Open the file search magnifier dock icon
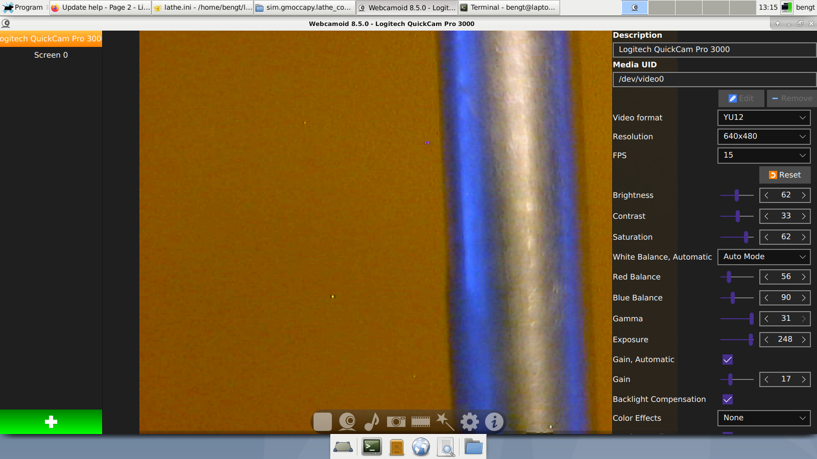This screenshot has width=817, height=459. (446, 447)
